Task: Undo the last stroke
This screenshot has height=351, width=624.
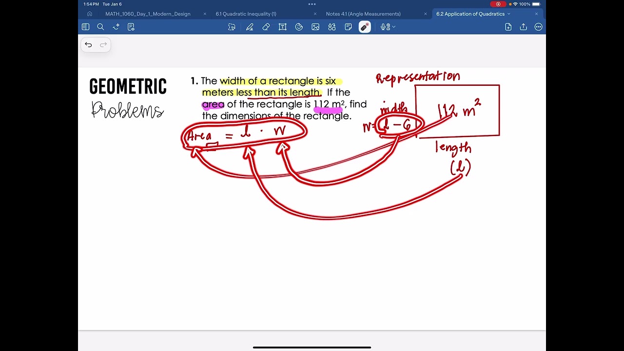Action: pos(88,45)
